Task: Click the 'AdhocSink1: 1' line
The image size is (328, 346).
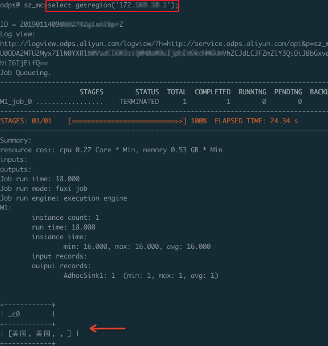Action: (141, 276)
